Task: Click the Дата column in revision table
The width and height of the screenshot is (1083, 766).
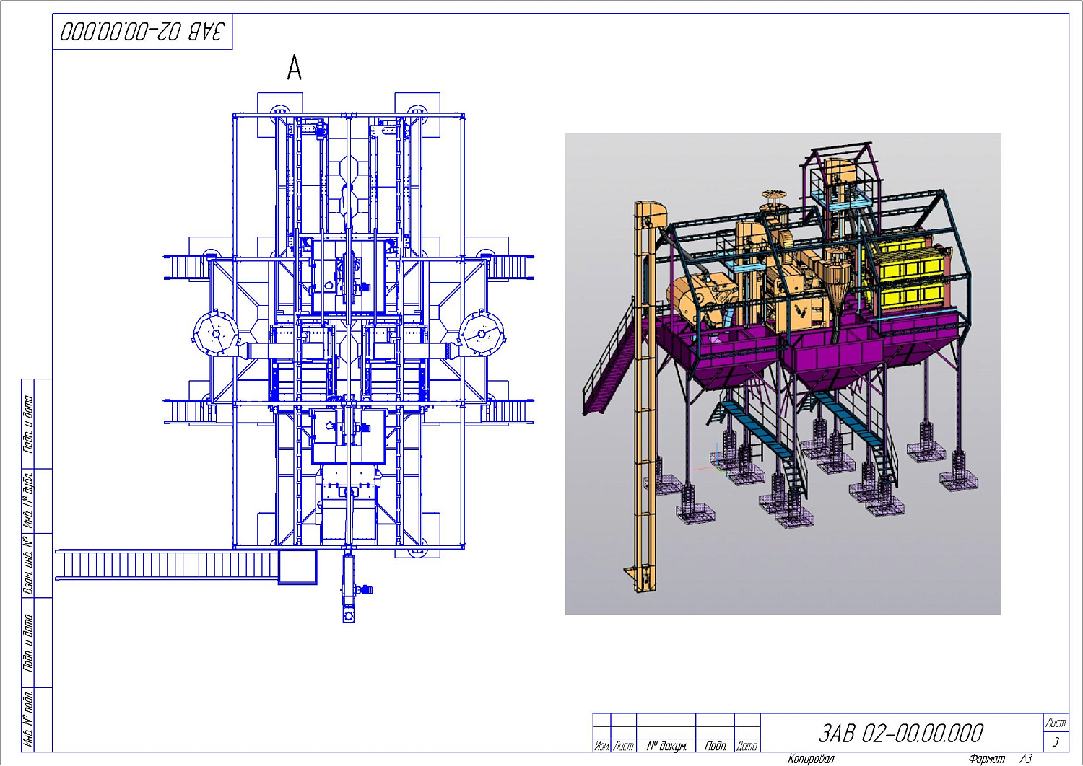Action: (x=747, y=746)
